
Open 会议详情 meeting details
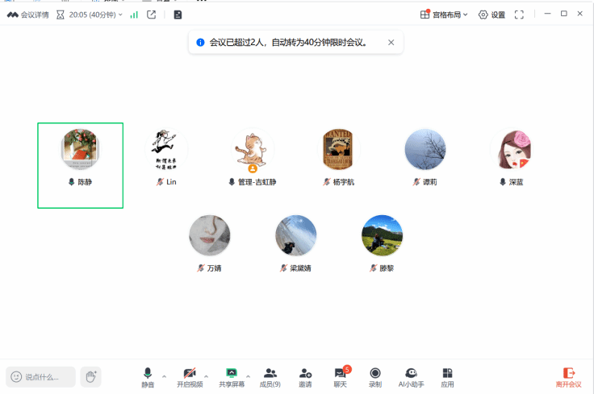click(28, 15)
